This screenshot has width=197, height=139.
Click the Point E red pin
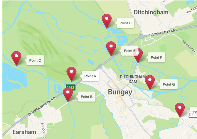pyautogui.click(x=111, y=49)
